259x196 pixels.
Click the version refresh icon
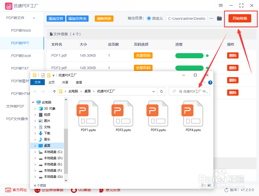pyautogui.click(x=226, y=190)
